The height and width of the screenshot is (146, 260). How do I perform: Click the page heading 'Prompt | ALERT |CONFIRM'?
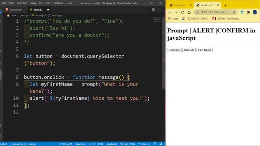click(211, 34)
